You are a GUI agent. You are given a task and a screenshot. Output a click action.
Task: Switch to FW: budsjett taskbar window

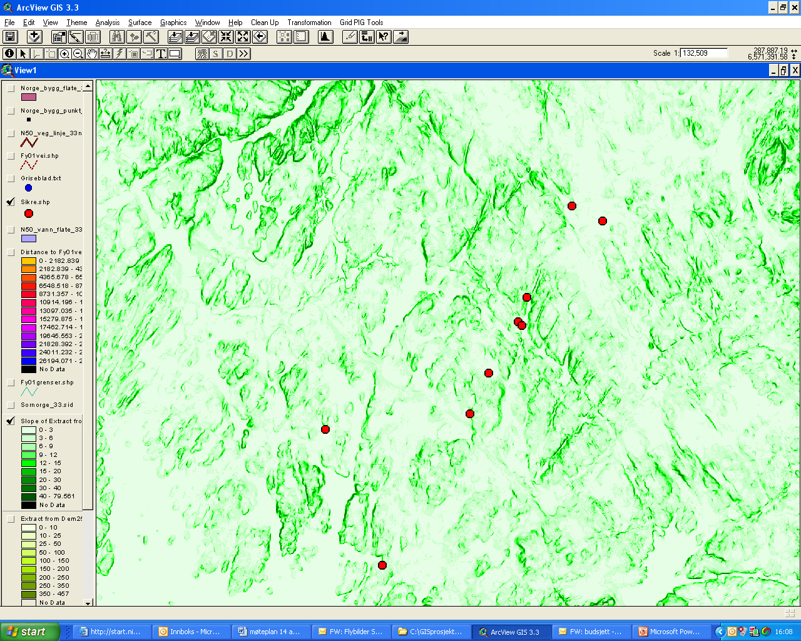click(591, 632)
